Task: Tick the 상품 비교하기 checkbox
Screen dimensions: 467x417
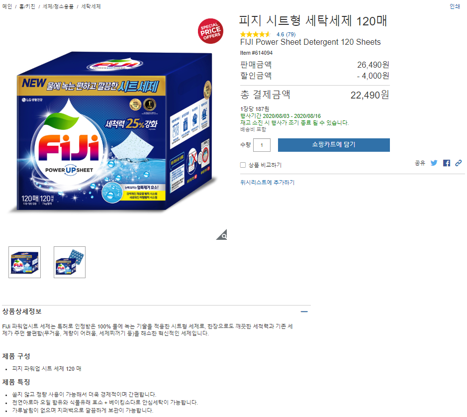Action: coord(243,165)
